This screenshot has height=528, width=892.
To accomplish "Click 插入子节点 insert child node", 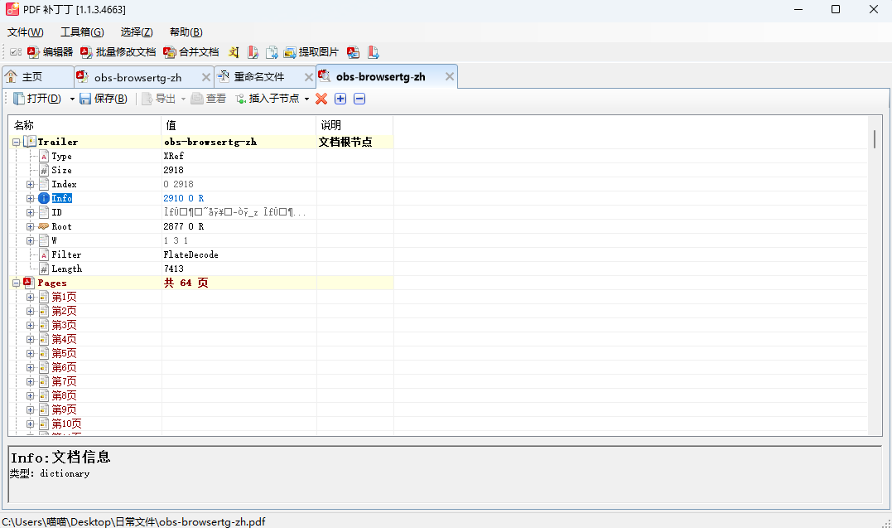I will pyautogui.click(x=268, y=99).
